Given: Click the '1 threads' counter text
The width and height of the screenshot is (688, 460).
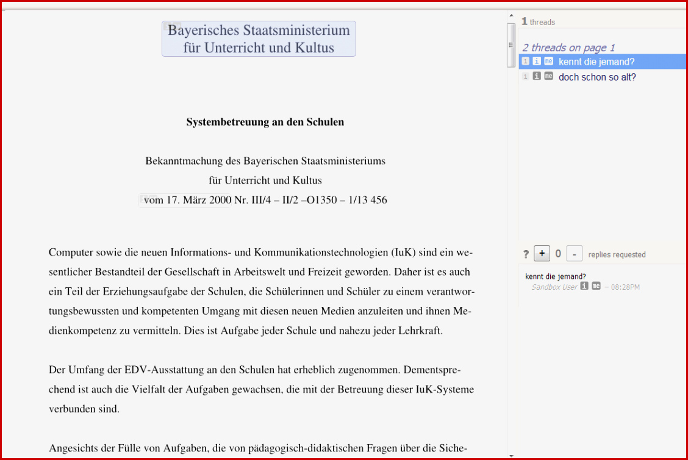Looking at the screenshot, I should [539, 21].
